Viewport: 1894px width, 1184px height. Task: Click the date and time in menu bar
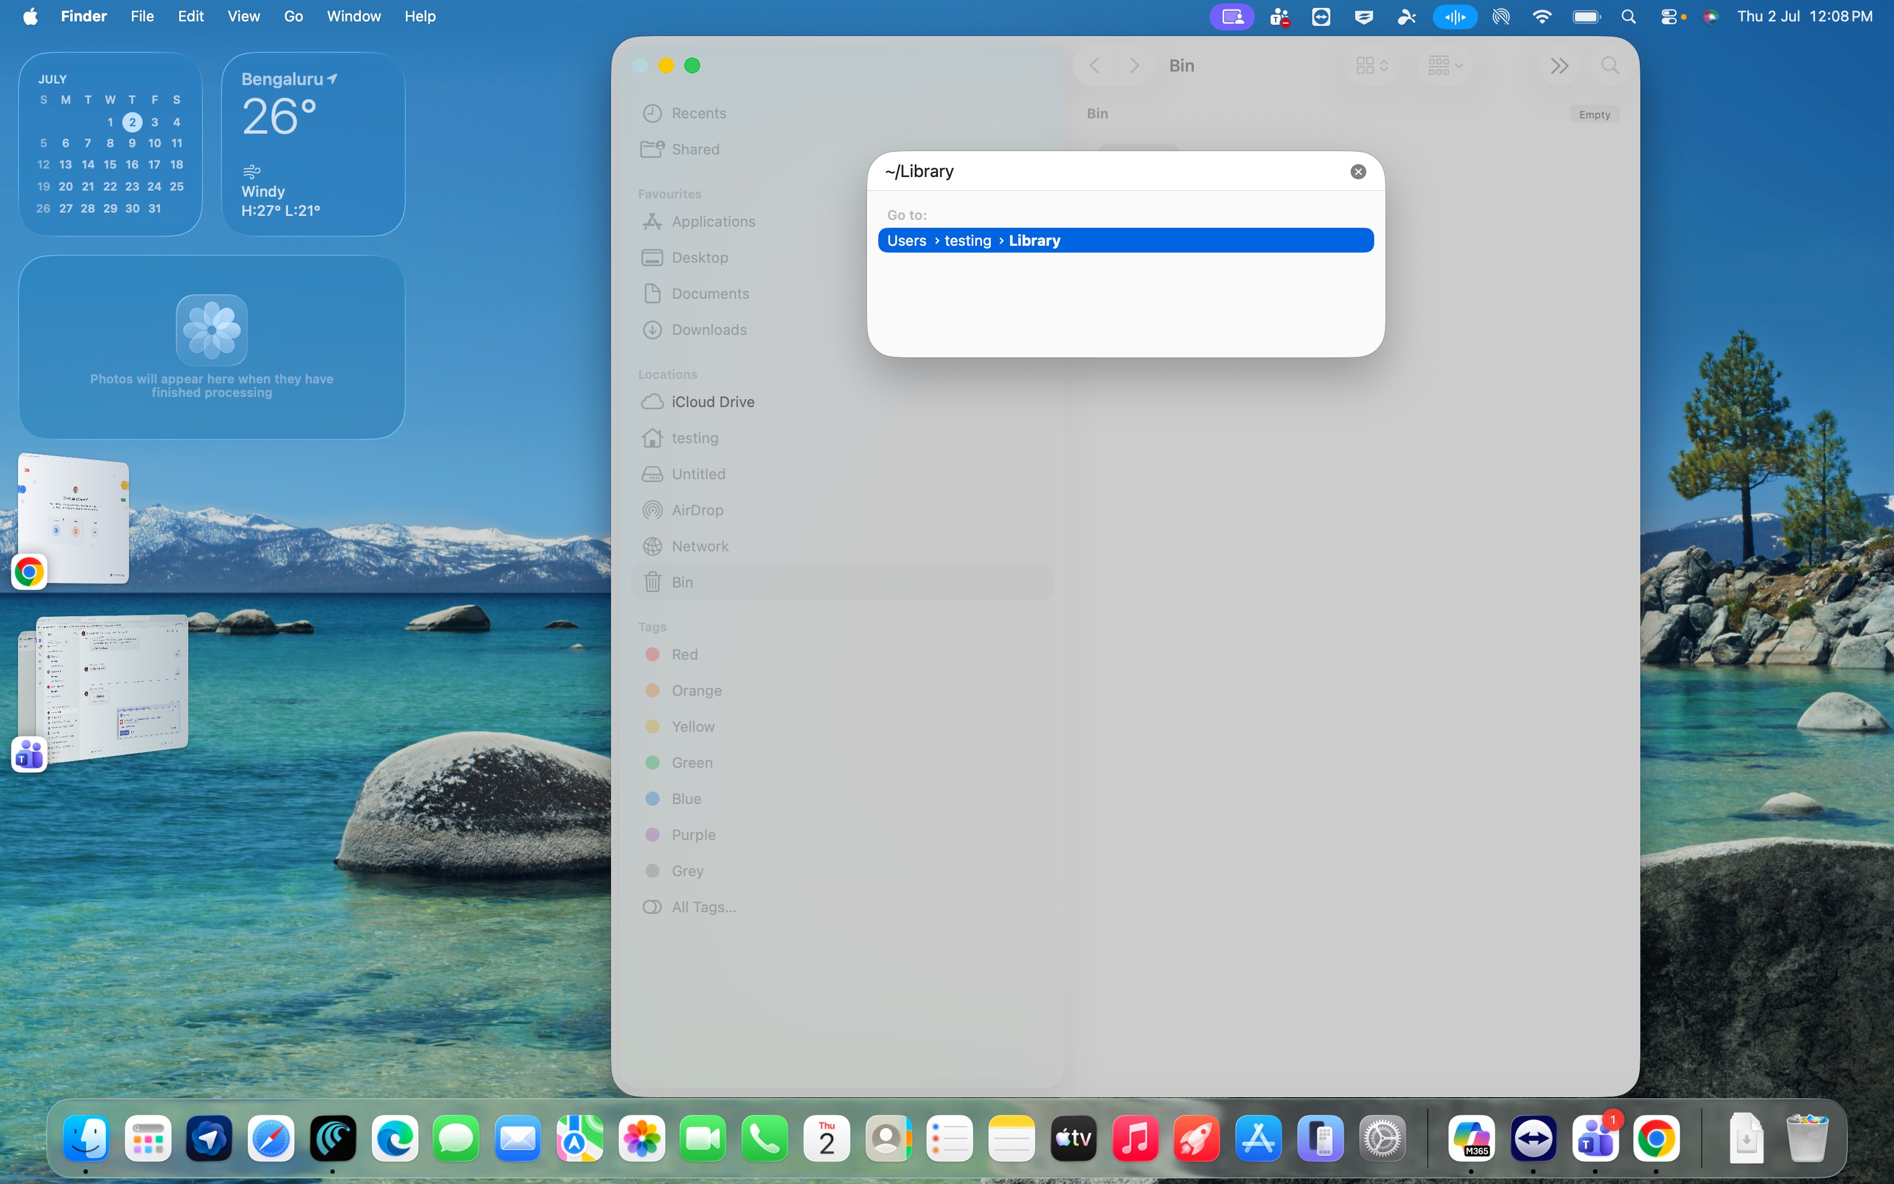[1804, 16]
